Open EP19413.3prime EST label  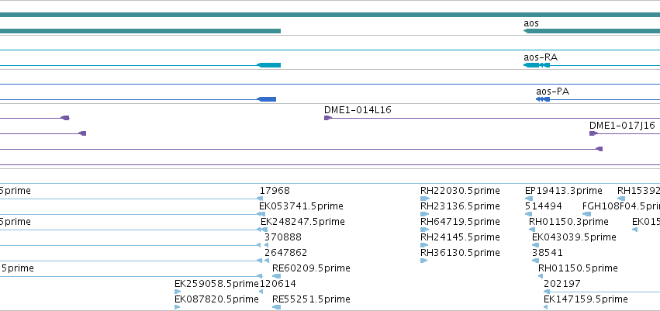564,191
